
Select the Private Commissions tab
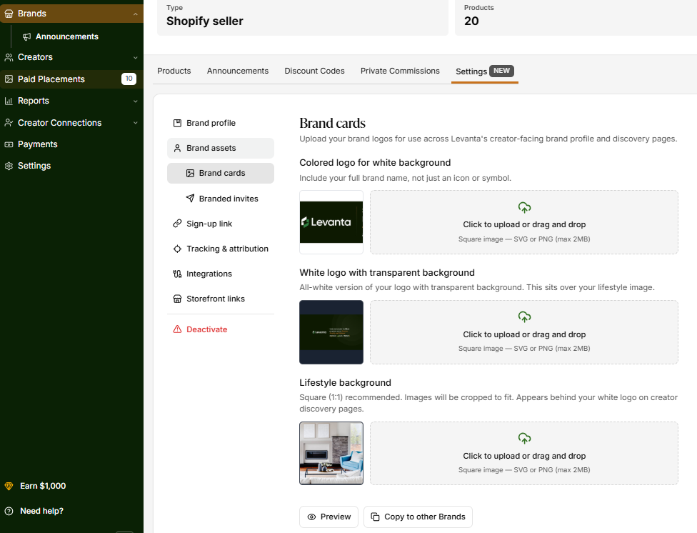point(400,71)
